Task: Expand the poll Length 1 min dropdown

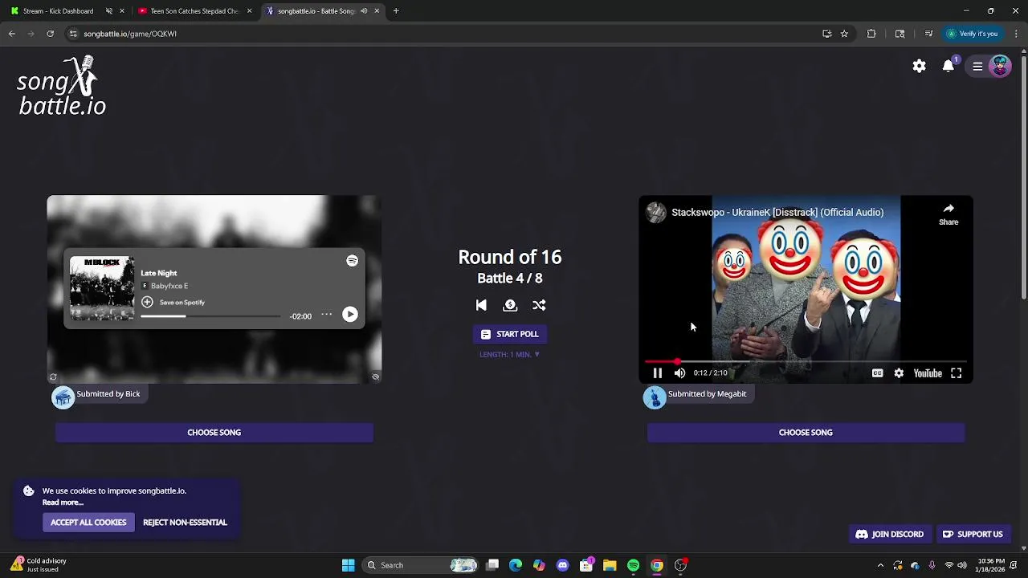Action: pyautogui.click(x=509, y=354)
